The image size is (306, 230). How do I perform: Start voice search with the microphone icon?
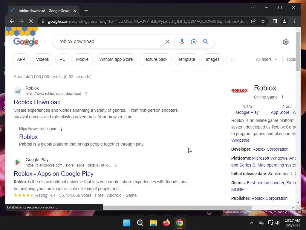(x=182, y=41)
